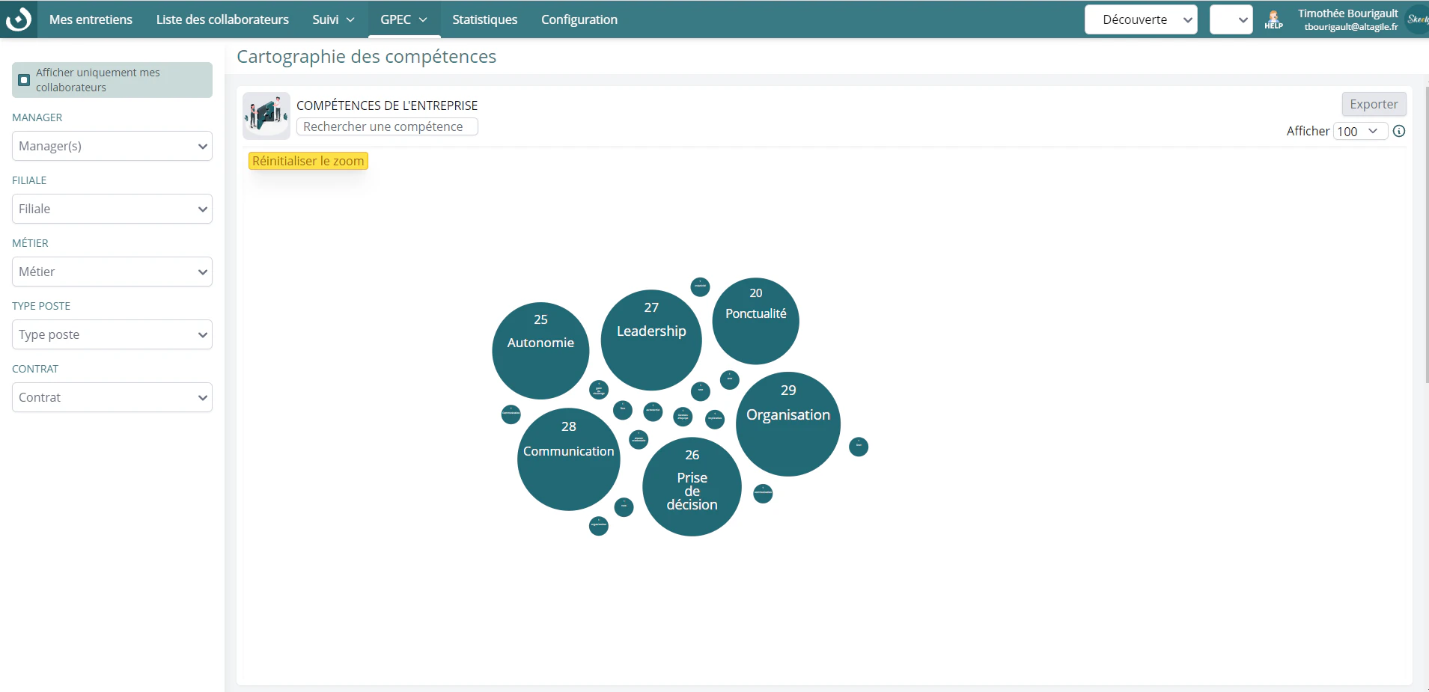
Task: Select the Organisation bubble
Action: pyautogui.click(x=788, y=423)
